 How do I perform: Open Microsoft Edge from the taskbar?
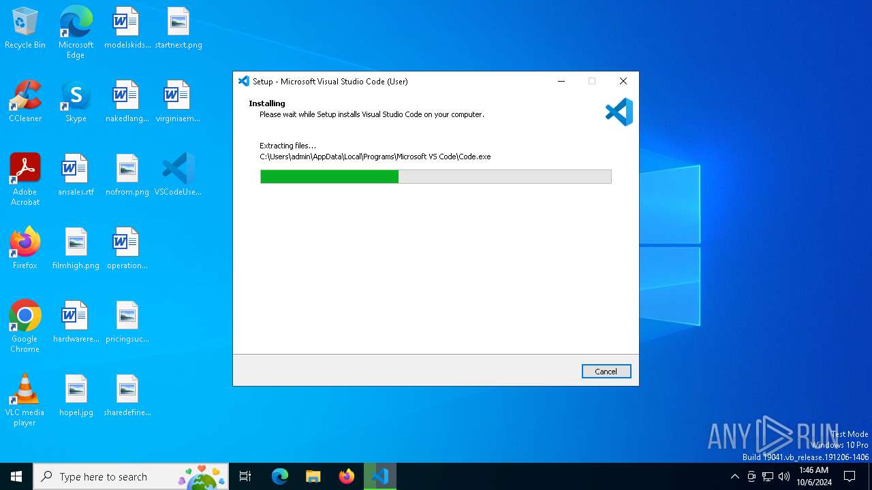(280, 476)
